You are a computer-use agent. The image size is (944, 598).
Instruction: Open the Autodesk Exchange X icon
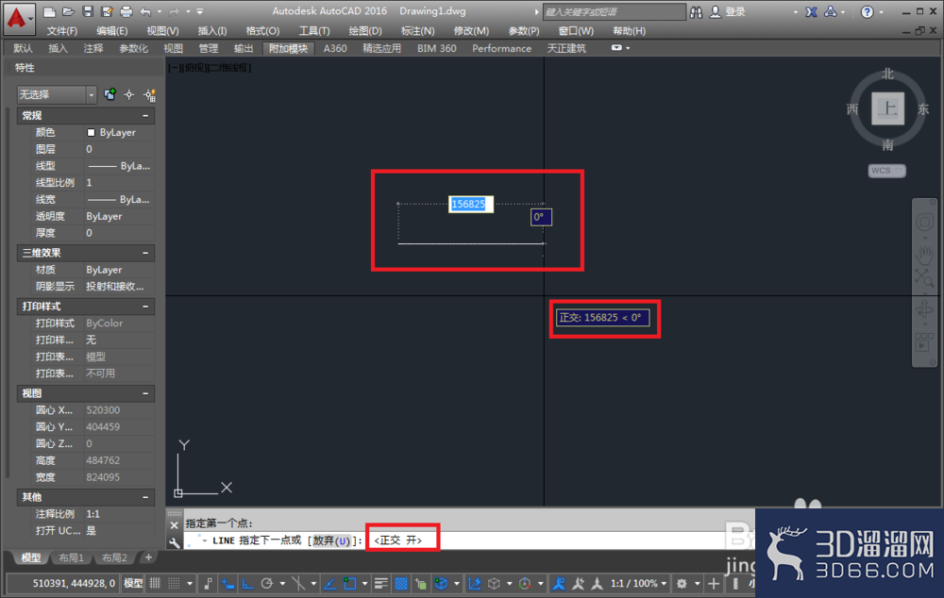point(811,11)
